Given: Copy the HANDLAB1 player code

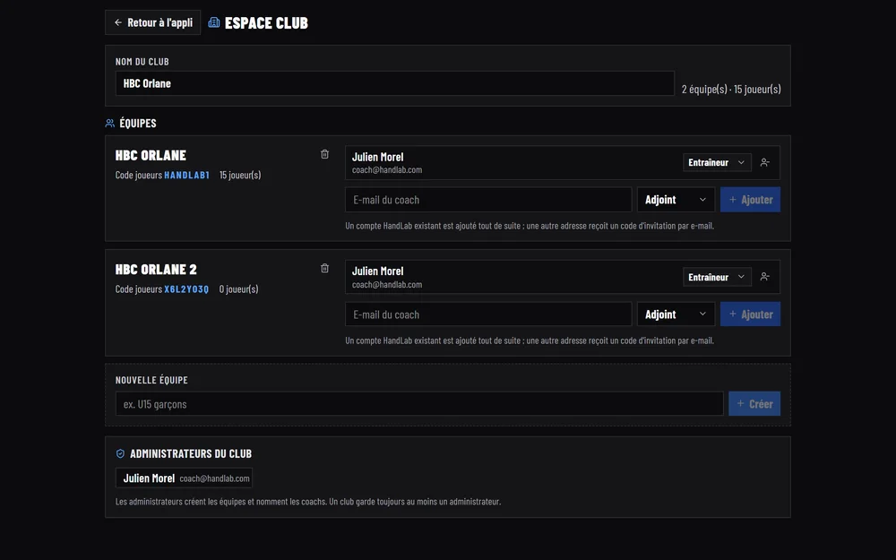Looking at the screenshot, I should tap(187, 175).
